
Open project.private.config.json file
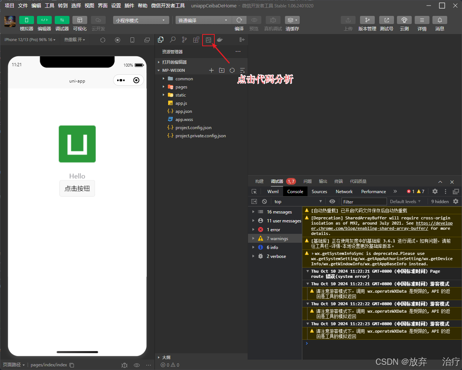pos(201,136)
